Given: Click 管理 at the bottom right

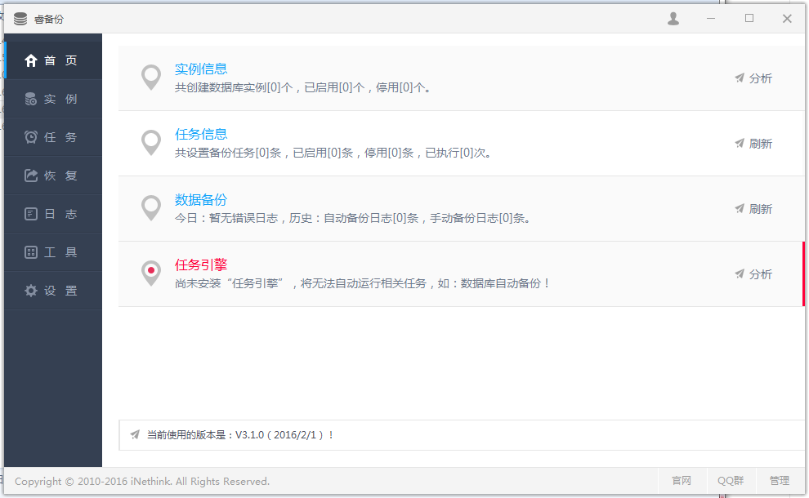Looking at the screenshot, I should click(778, 481).
